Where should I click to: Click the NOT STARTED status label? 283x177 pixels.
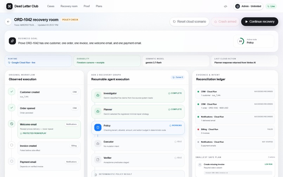[x=267, y=142]
